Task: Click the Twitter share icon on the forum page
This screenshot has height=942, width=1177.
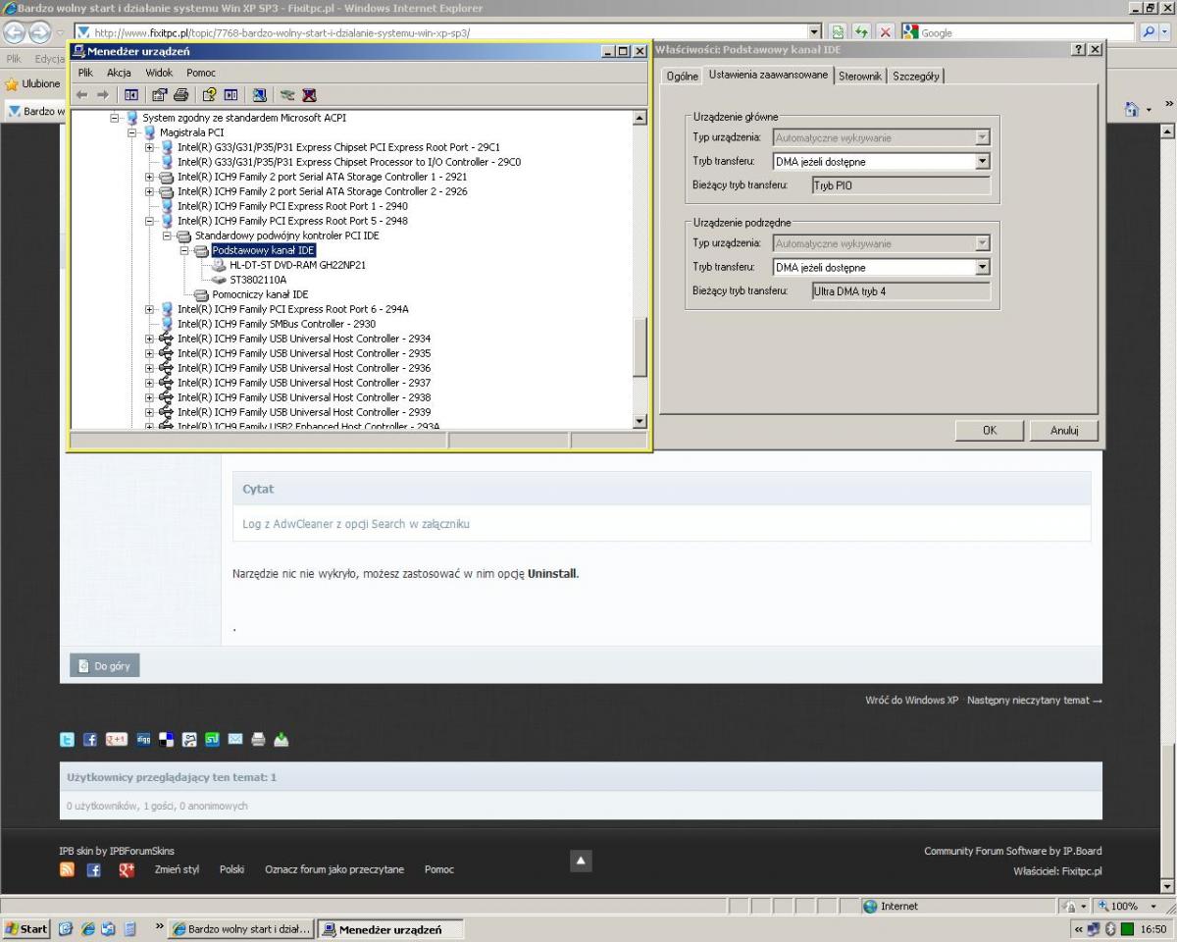Action: (x=68, y=741)
